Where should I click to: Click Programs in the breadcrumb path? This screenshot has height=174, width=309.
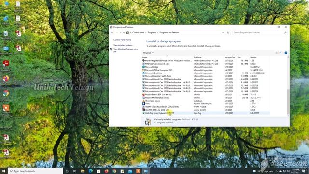click(152, 32)
